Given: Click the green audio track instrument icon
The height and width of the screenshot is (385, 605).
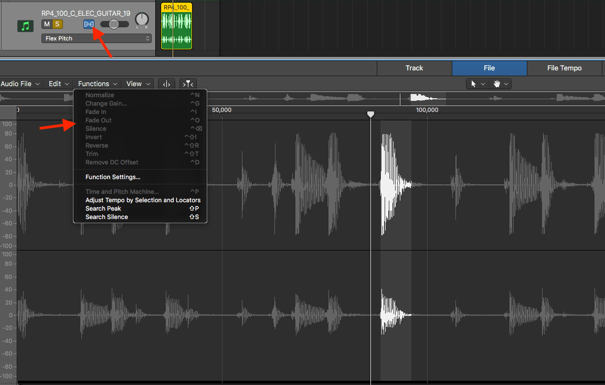Looking at the screenshot, I should [26, 26].
